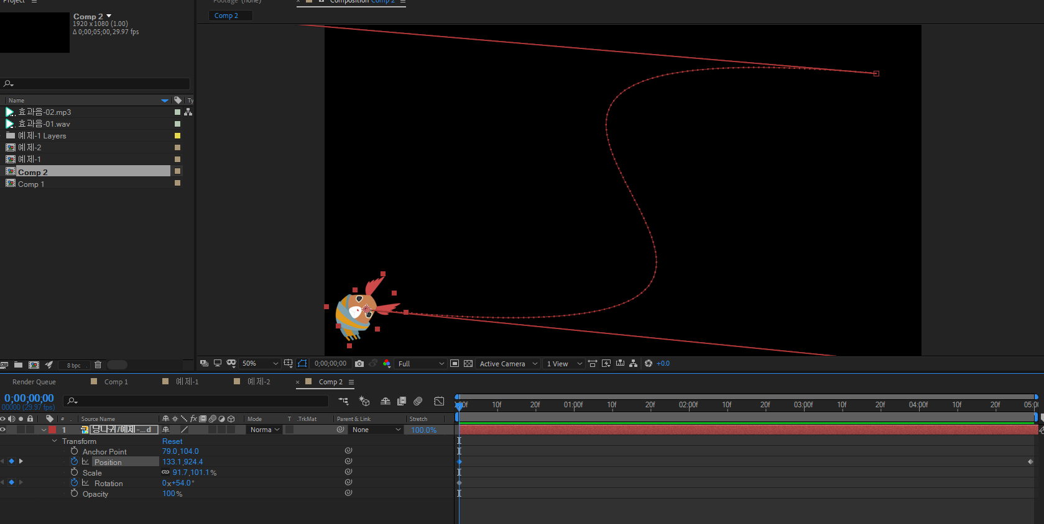Click yellow label of 예제-1 Layers
The width and height of the screenshot is (1044, 524).
click(x=177, y=135)
